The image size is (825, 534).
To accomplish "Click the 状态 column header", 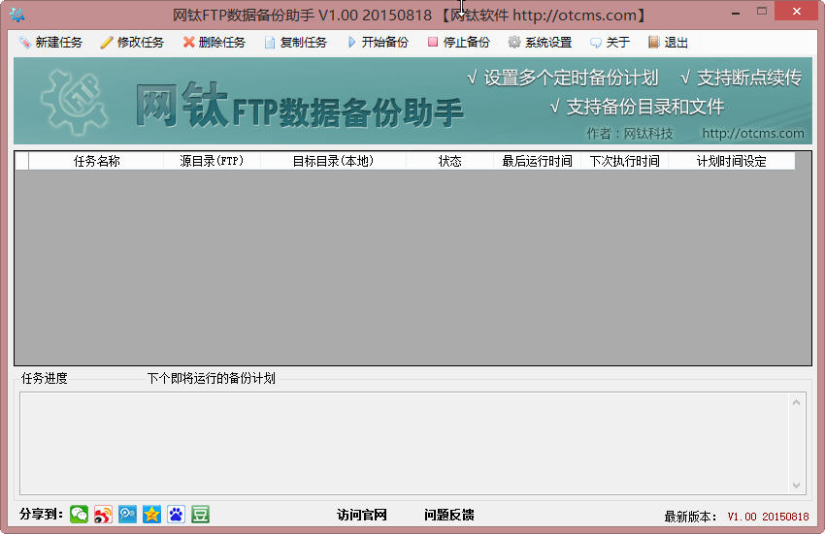I will tap(449, 161).
